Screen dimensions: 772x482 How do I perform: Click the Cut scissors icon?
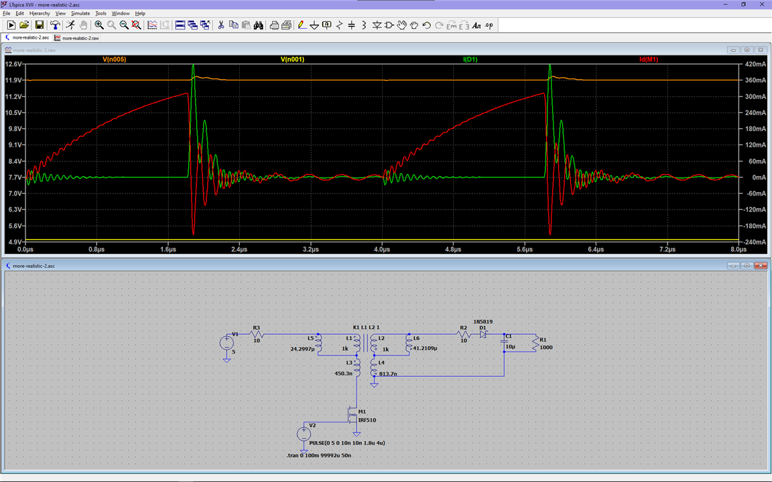[x=220, y=25]
